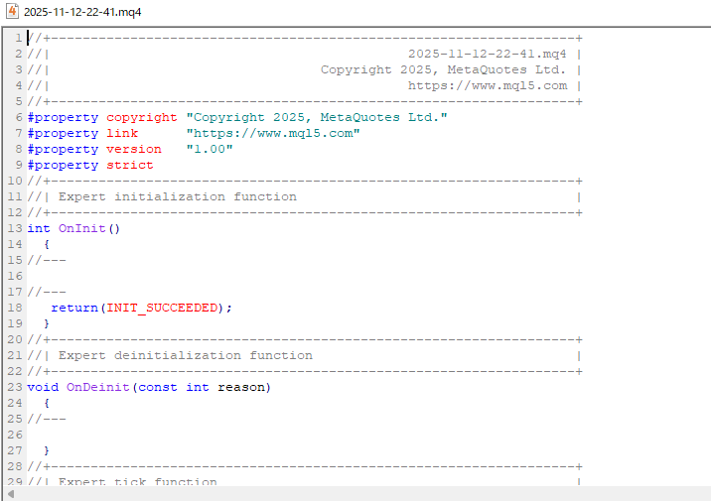Click the word strict on the property line
The width and height of the screenshot is (711, 501).
coord(130,165)
